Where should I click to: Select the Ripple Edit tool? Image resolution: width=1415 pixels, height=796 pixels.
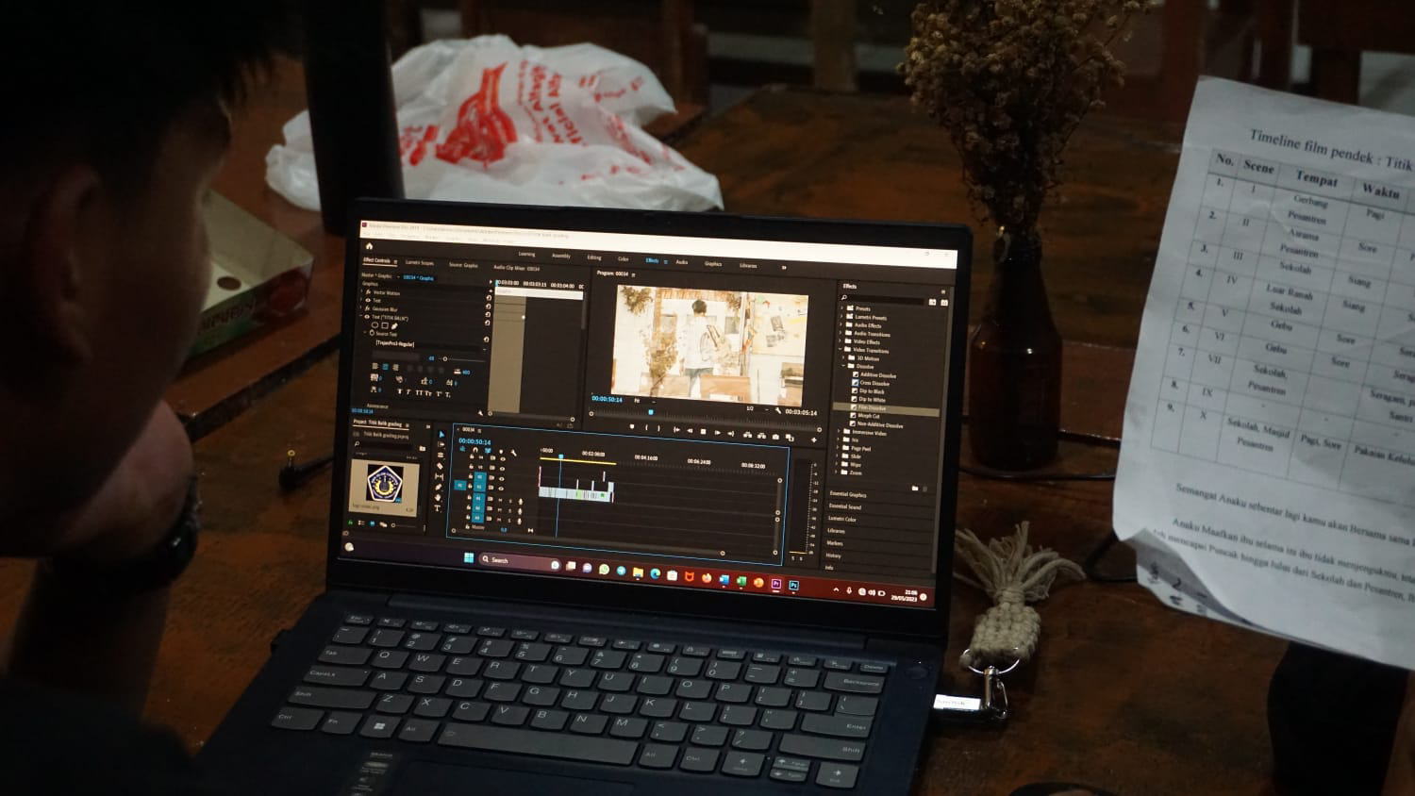441,455
